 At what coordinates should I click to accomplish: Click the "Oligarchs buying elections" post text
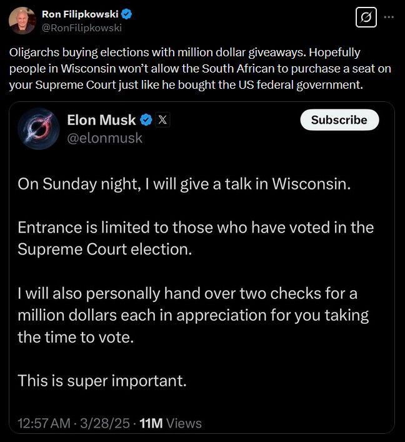187,68
